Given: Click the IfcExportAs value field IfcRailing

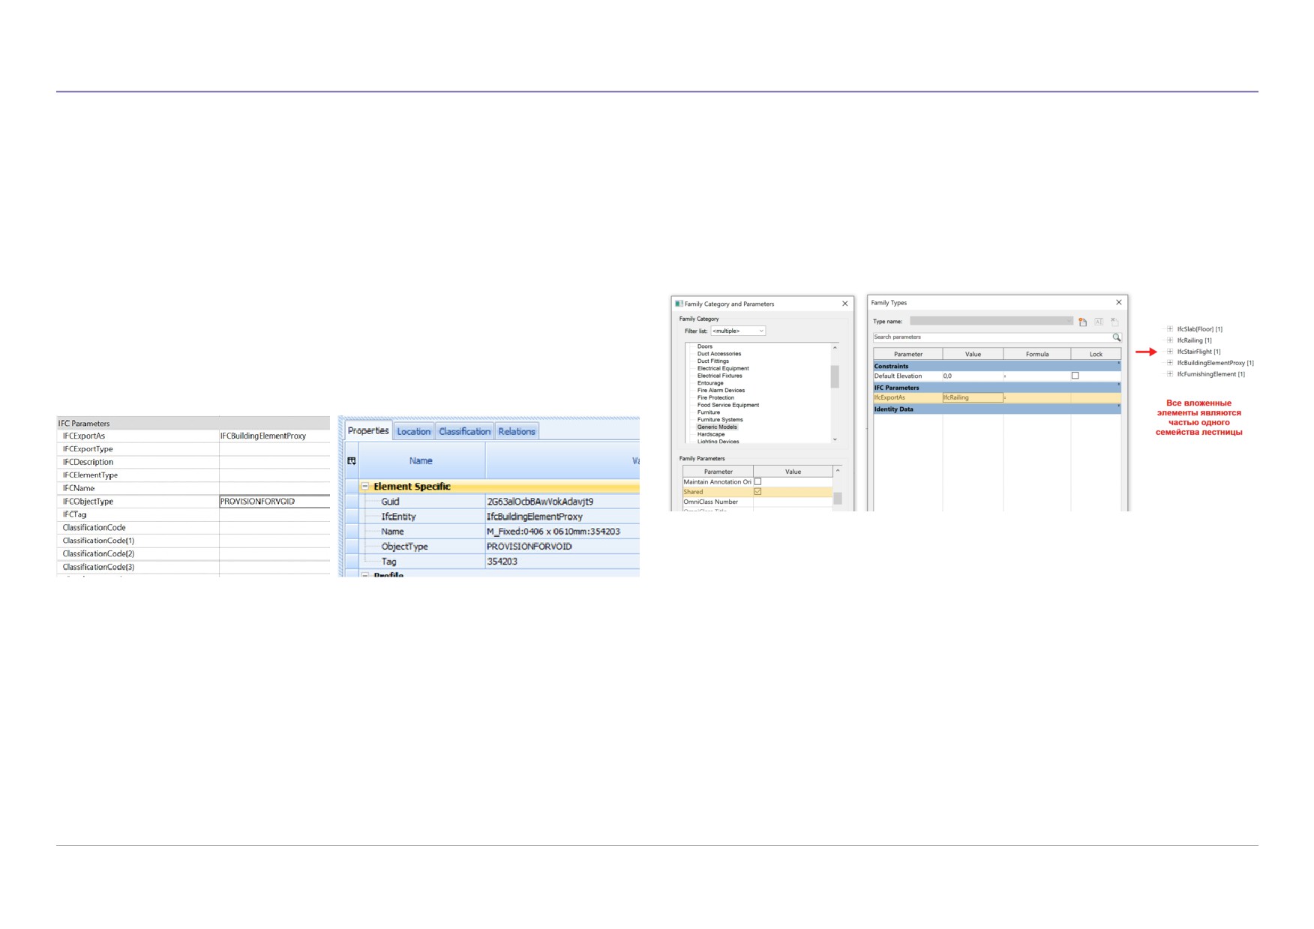Looking at the screenshot, I should [x=973, y=398].
